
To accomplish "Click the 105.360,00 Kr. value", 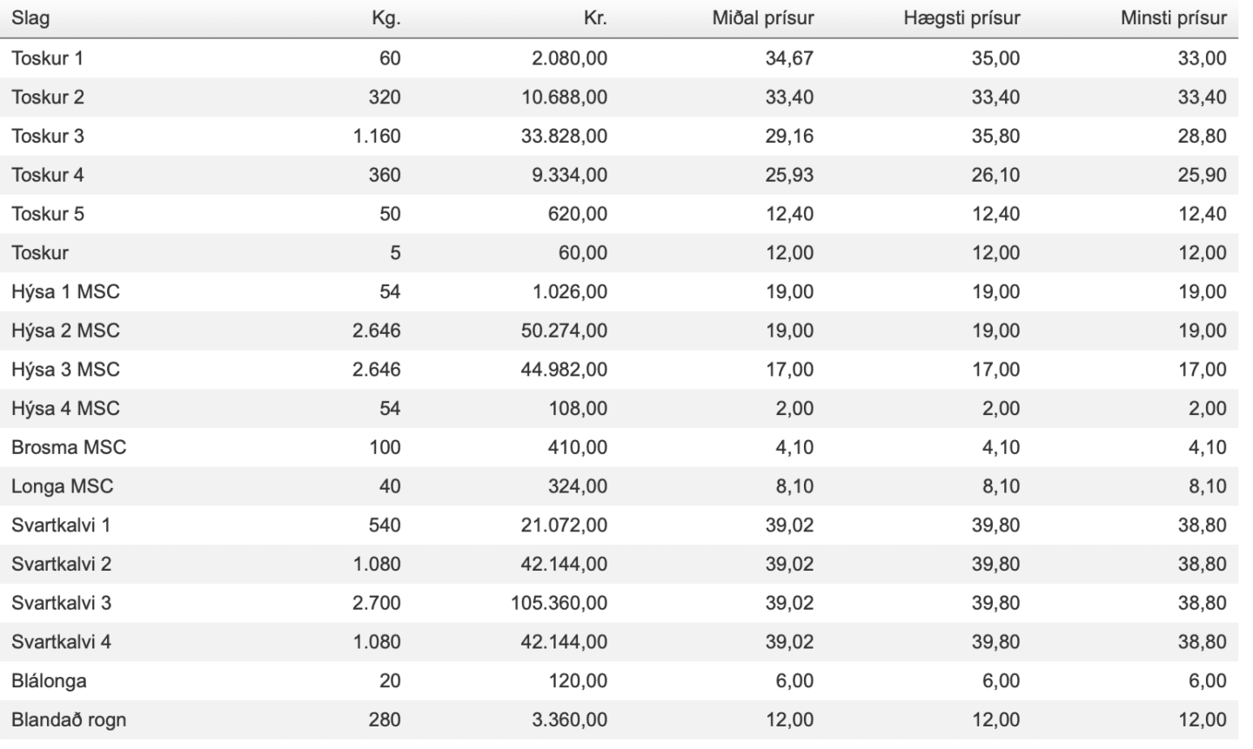I will pos(559,603).
